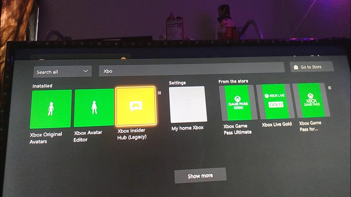The height and width of the screenshot is (197, 351).
Task: Click the grid icon beside Installed results
Action: click(159, 93)
